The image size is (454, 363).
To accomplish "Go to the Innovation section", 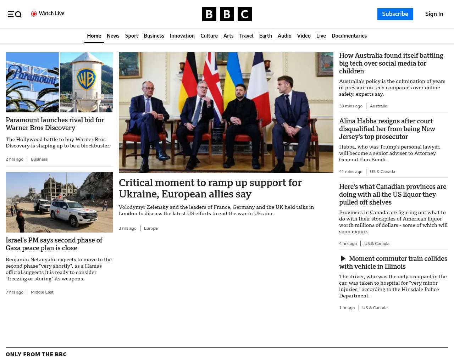I will [182, 36].
